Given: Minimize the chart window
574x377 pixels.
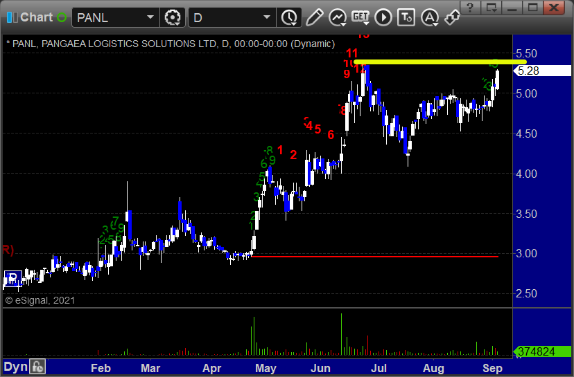Looking at the screenshot, I should point(512,7).
